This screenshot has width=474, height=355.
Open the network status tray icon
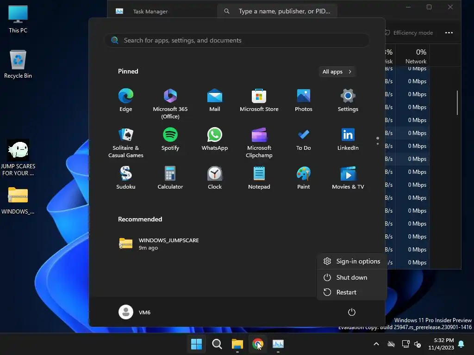coord(405,344)
